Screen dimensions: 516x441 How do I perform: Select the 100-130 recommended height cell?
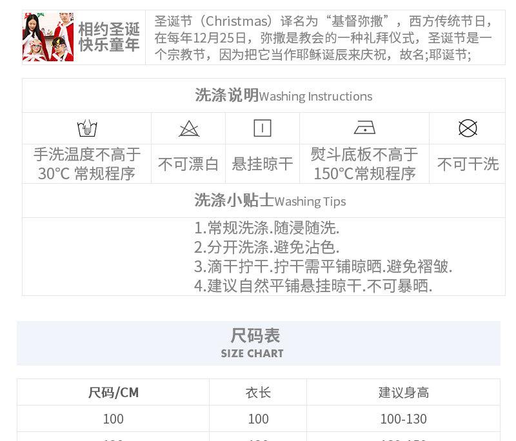pos(403,419)
